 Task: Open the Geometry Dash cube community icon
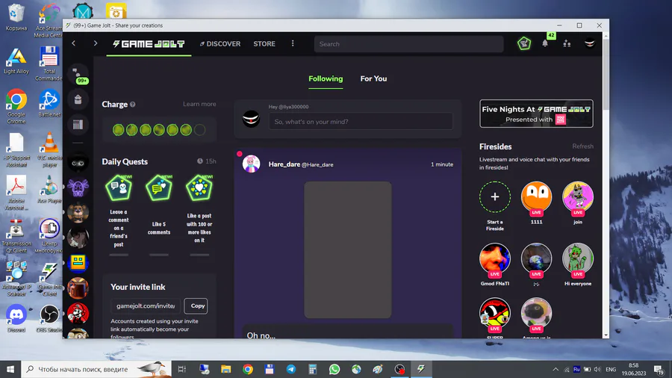tap(78, 263)
